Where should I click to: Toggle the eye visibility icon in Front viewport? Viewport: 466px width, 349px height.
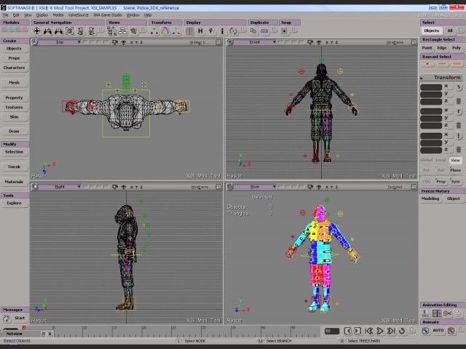(x=319, y=42)
